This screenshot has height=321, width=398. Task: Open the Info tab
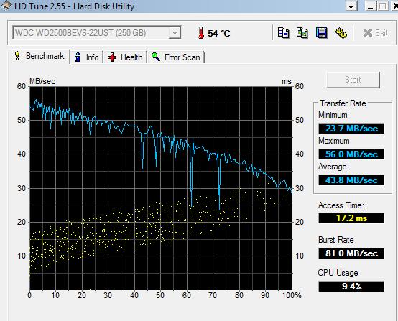point(86,57)
